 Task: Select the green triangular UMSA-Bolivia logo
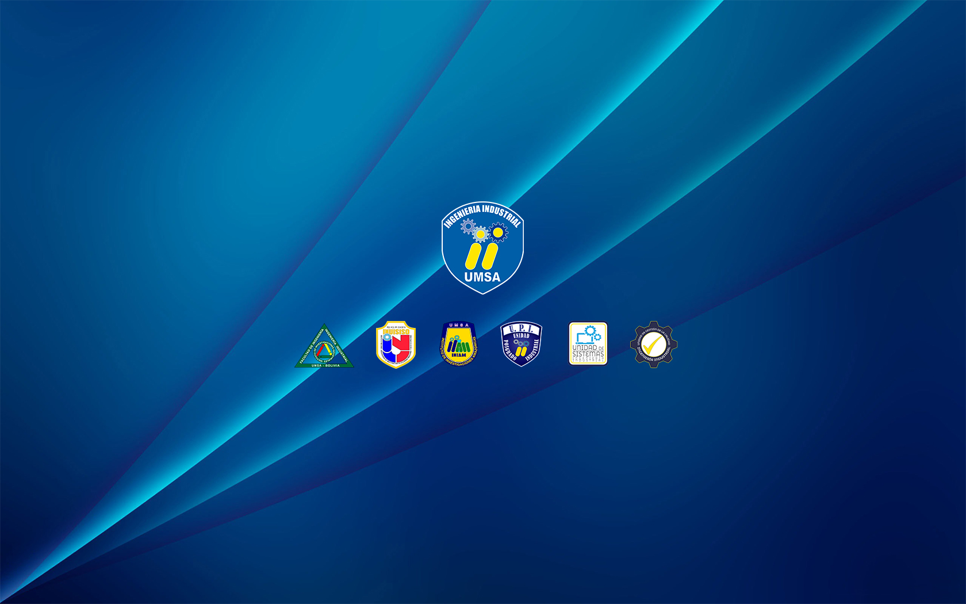324,346
